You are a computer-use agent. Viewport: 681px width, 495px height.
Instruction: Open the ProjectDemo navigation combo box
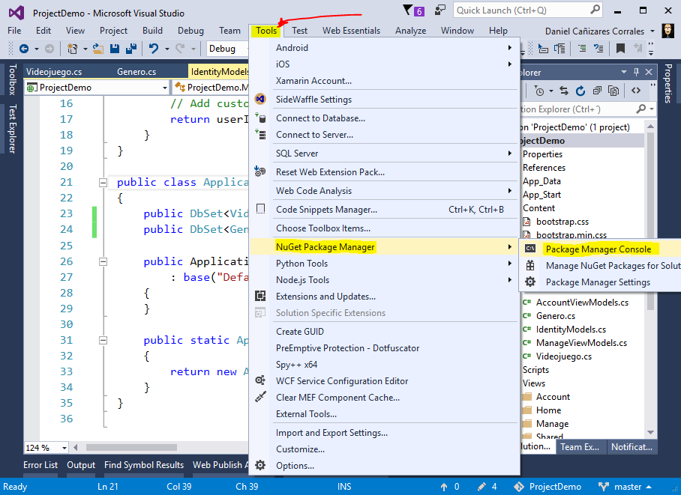[97, 88]
